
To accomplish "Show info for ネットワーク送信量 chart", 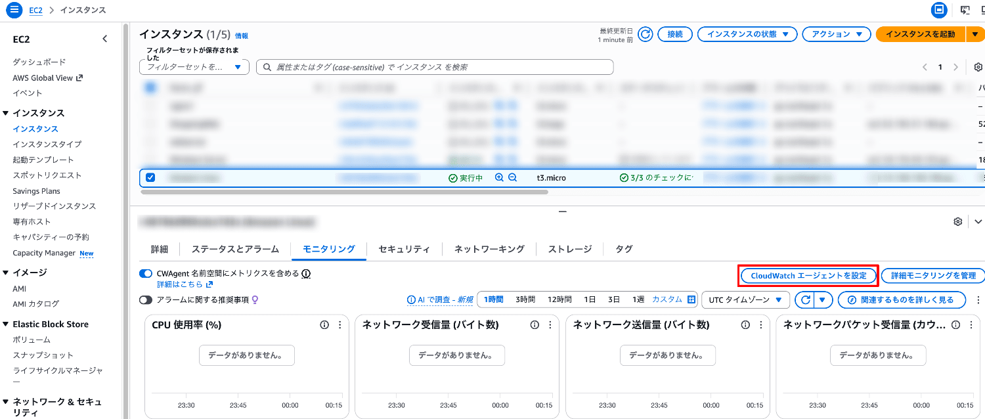I will coord(745,324).
